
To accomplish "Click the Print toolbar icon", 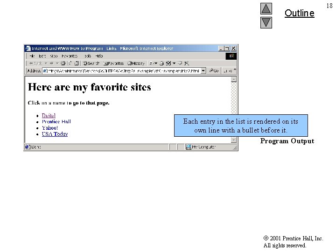I will pyautogui.click(x=161, y=63).
